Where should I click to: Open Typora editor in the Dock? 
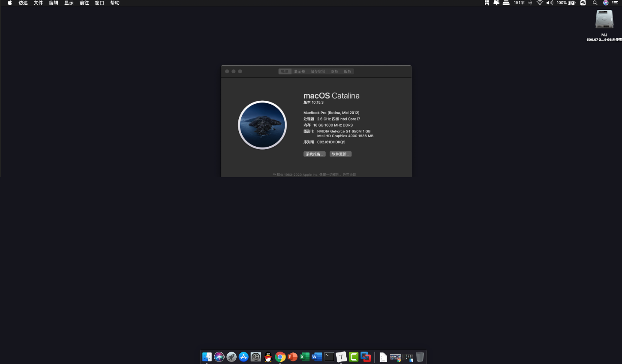pyautogui.click(x=341, y=357)
